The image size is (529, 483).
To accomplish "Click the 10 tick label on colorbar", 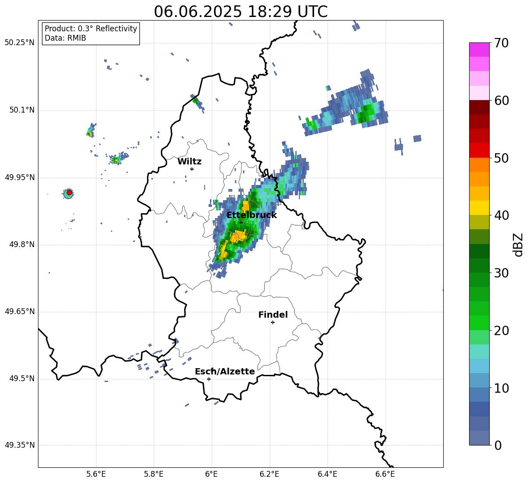I will (x=501, y=388).
